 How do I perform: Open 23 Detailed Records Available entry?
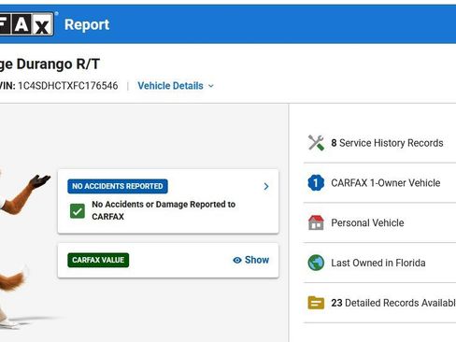click(379, 303)
